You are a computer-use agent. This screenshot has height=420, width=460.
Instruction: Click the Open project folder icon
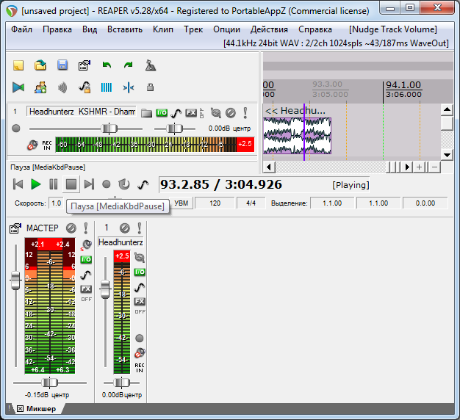tap(40, 65)
